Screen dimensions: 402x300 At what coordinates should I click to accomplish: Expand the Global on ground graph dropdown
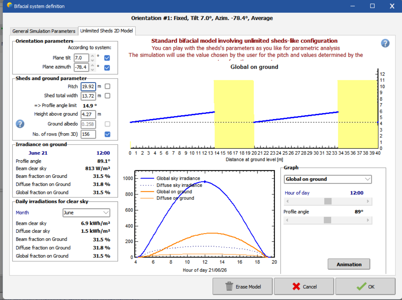(328, 179)
